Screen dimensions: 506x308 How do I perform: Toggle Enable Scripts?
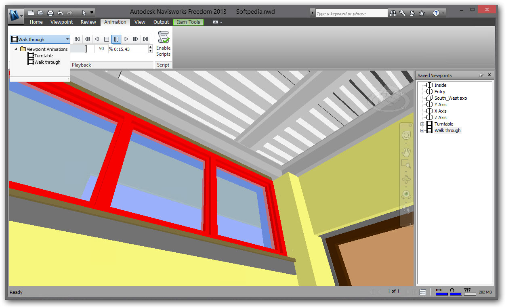pyautogui.click(x=163, y=44)
